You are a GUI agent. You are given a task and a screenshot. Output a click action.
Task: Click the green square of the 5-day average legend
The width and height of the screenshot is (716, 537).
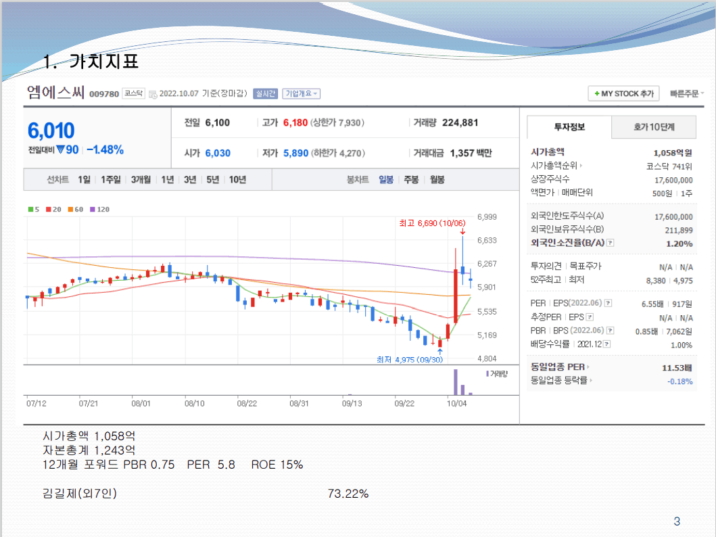pyautogui.click(x=30, y=210)
